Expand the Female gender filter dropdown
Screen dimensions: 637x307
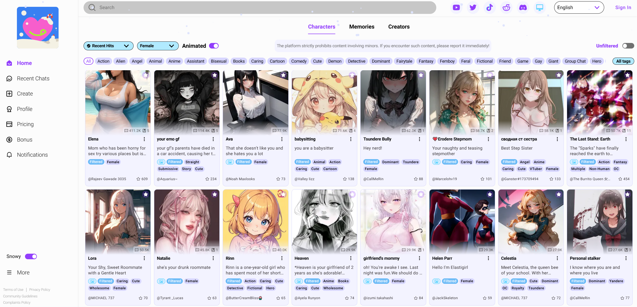(158, 46)
